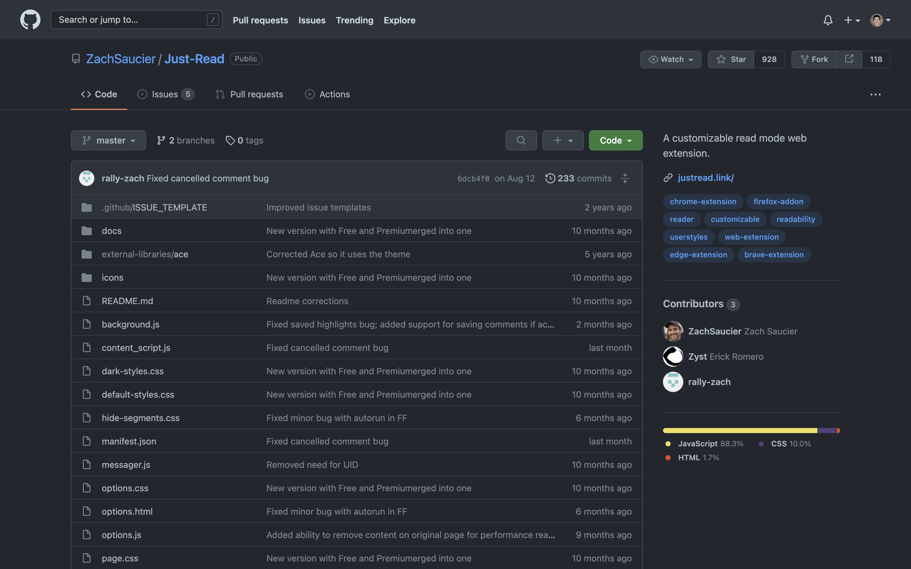Expand the commit details icon

625,178
